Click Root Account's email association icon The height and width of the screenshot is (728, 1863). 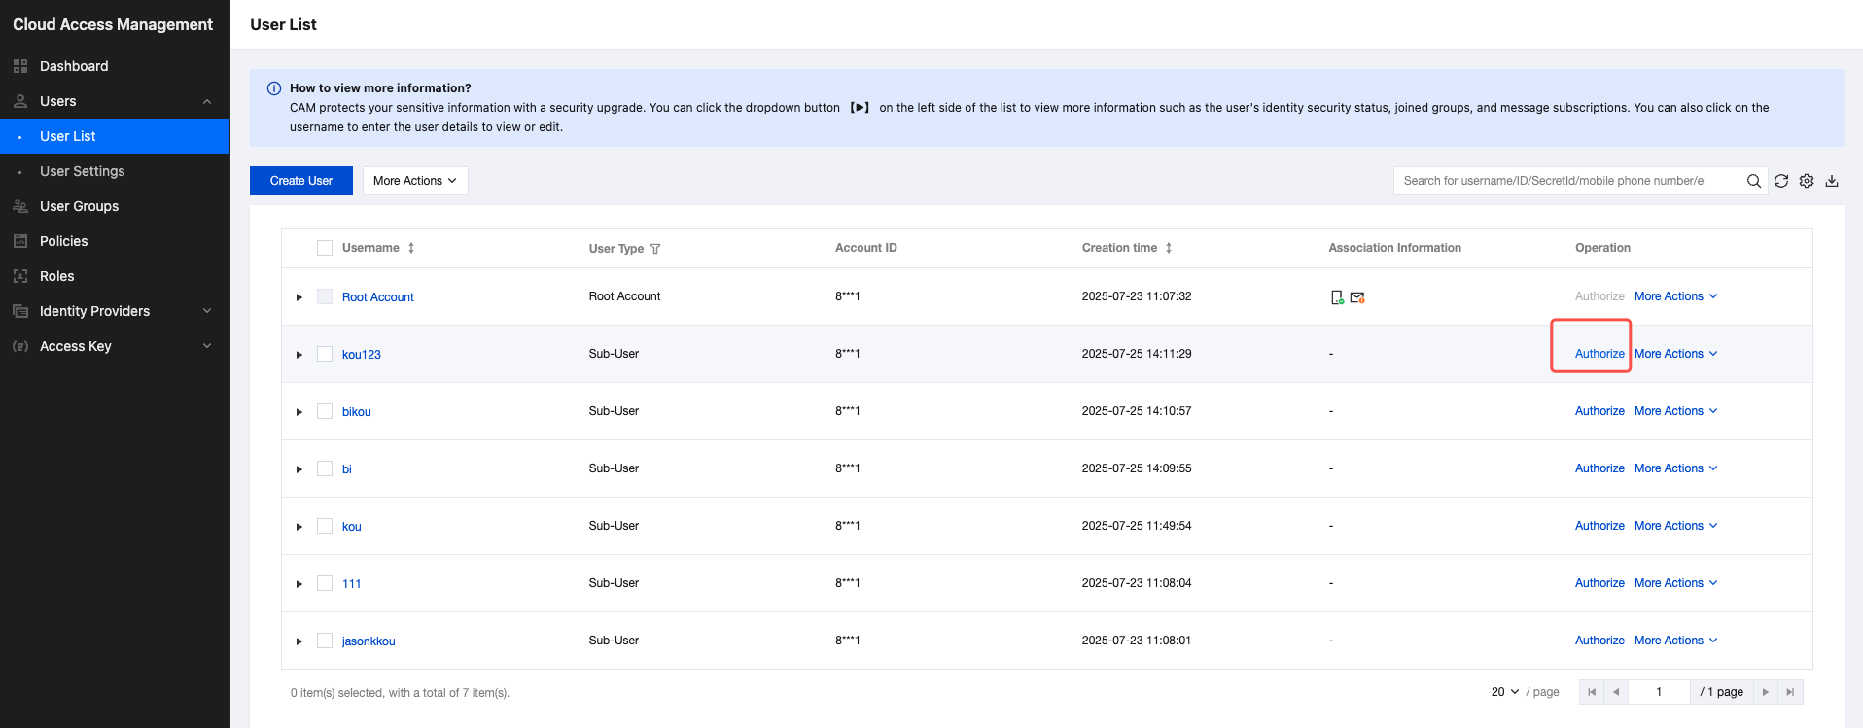pos(1357,297)
